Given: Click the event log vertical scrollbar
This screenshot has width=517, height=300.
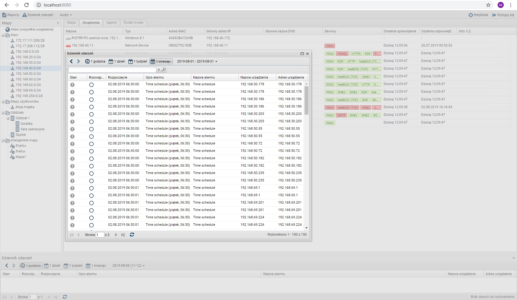Looking at the screenshot, I should [306, 100].
